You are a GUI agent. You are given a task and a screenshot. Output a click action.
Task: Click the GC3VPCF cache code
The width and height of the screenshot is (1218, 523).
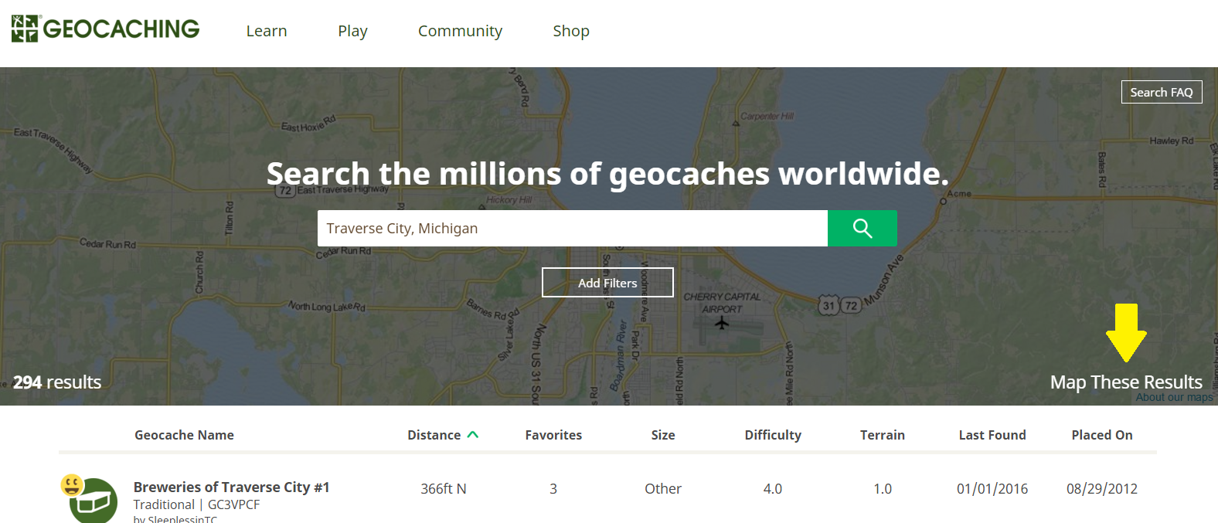233,504
